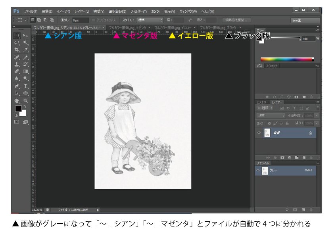Image resolution: width=334 pixels, height=236 pixels.
Task: Toggle filter for type layers
Action: [295, 108]
